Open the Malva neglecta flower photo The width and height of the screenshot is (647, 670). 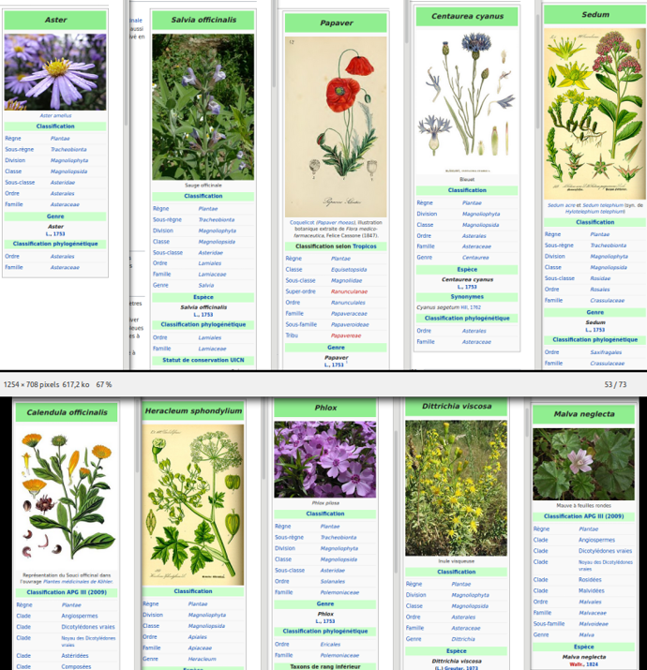coord(582,464)
